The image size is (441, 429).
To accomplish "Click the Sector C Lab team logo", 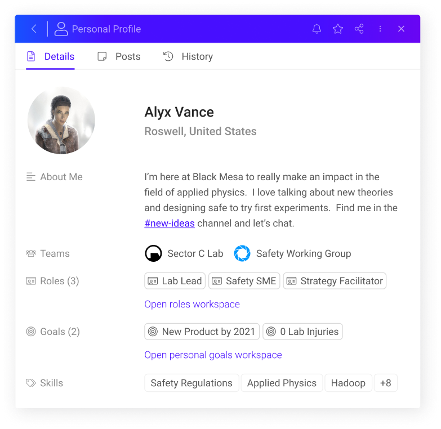I will [x=153, y=253].
